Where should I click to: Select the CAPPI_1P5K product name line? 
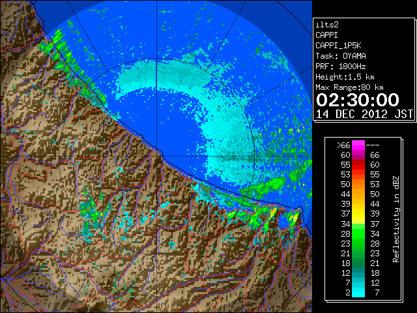click(x=338, y=46)
